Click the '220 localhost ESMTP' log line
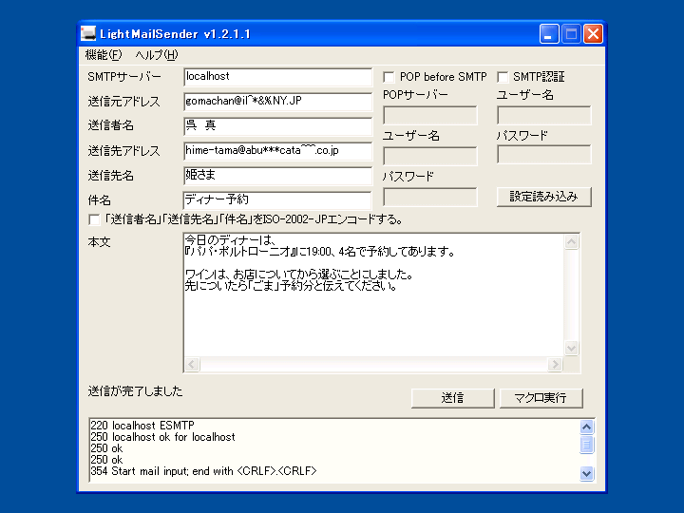This screenshot has width=684, height=513. [x=142, y=426]
